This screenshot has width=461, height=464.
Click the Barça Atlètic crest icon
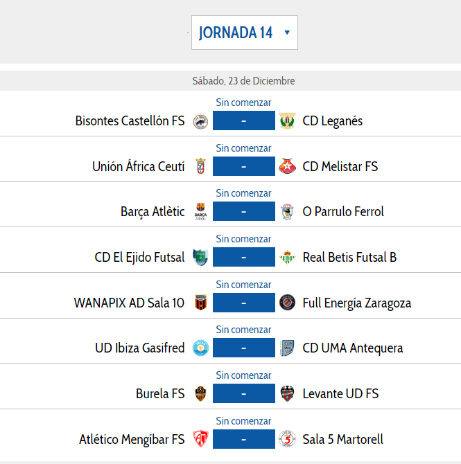point(200,212)
